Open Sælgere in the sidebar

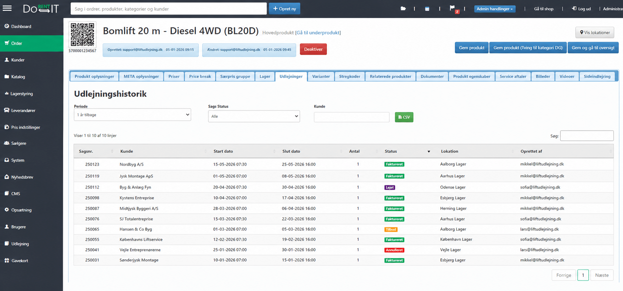coord(32,143)
